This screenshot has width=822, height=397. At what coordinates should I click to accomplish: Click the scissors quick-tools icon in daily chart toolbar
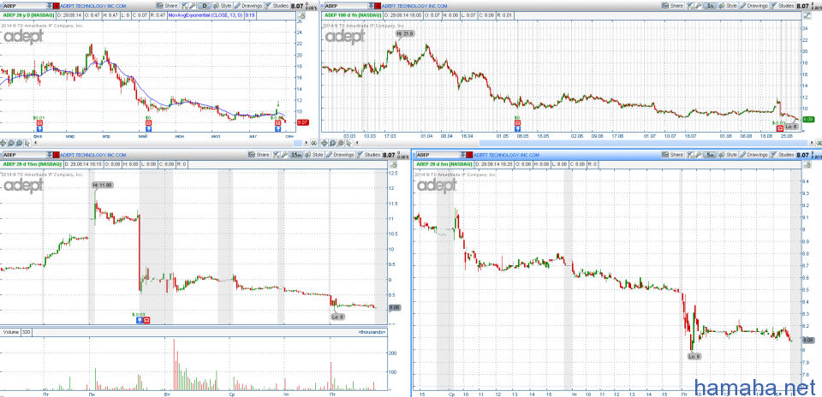pyautogui.click(x=184, y=6)
